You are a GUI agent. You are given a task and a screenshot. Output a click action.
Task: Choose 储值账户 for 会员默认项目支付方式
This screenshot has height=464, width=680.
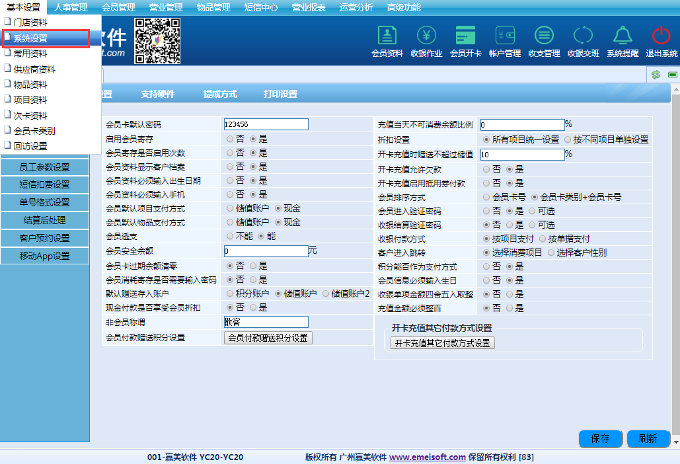[230, 208]
